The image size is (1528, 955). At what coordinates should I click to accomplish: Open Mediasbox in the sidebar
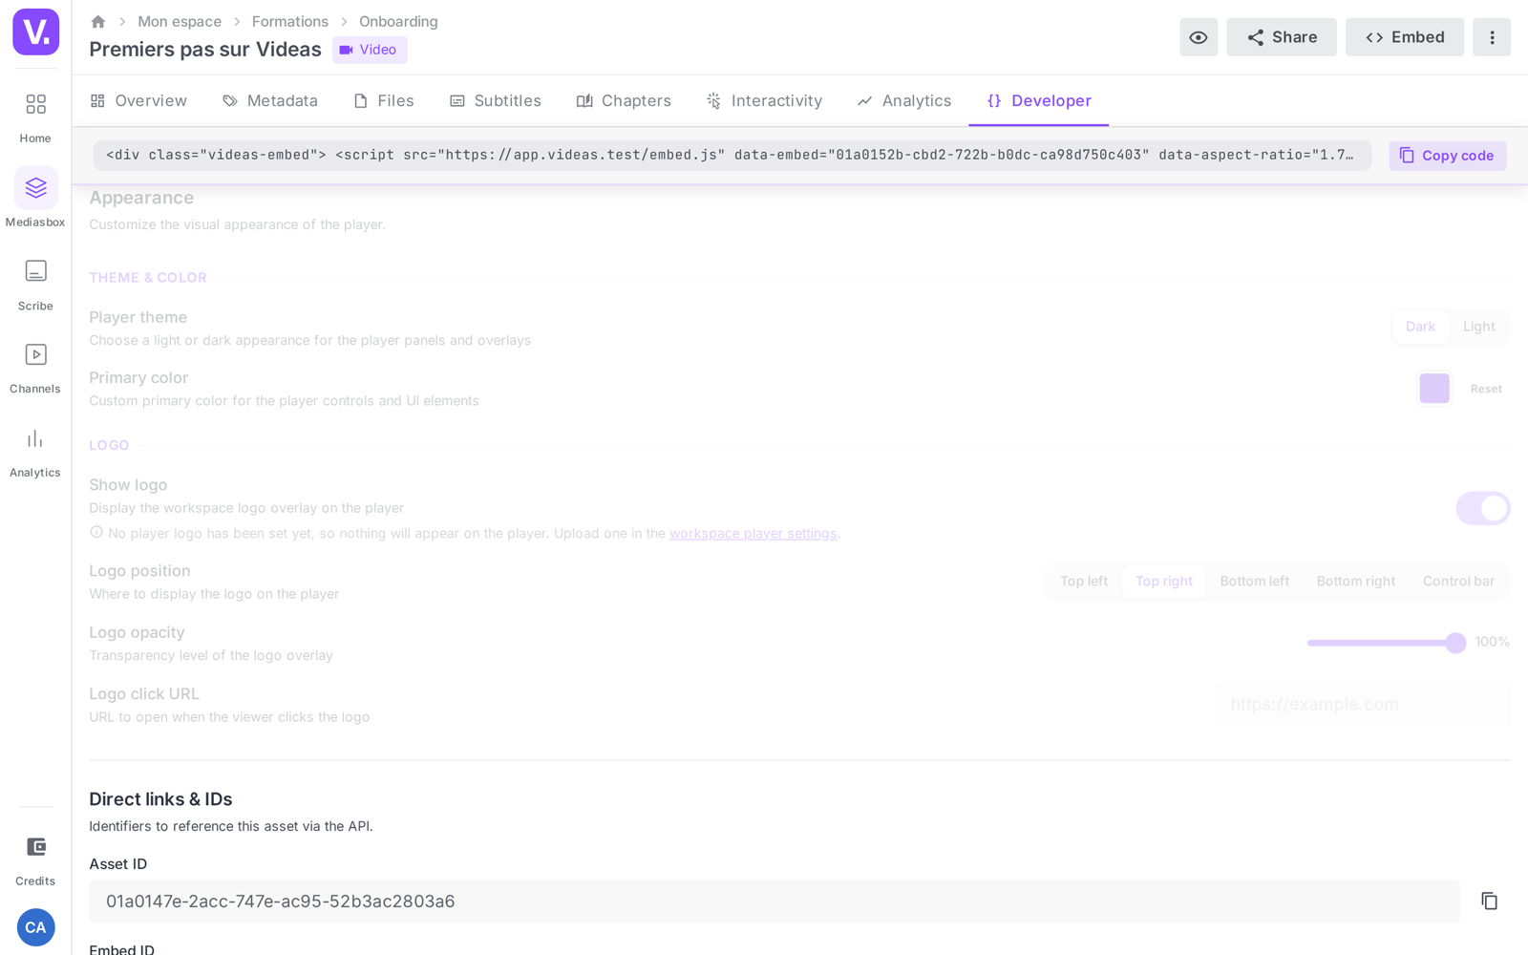[x=35, y=200]
